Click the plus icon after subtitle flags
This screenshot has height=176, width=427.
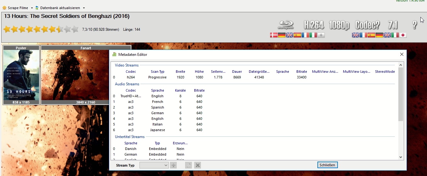click(x=321, y=35)
